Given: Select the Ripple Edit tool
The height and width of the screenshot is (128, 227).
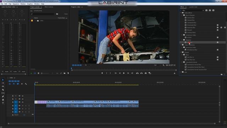Looking at the screenshot, I should [x=3, y=86].
